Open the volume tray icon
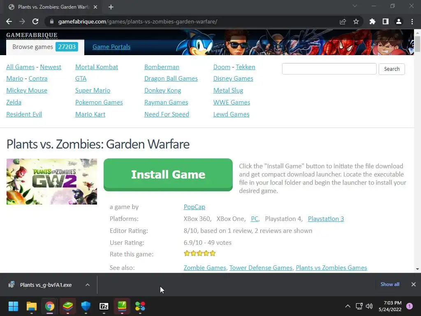421x316 pixels. 370,306
